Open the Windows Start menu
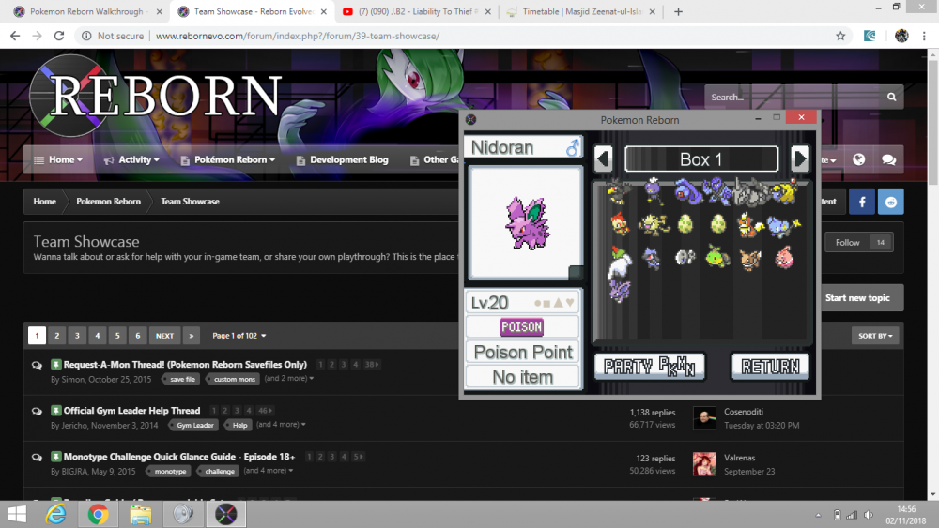939x528 pixels. coord(17,514)
